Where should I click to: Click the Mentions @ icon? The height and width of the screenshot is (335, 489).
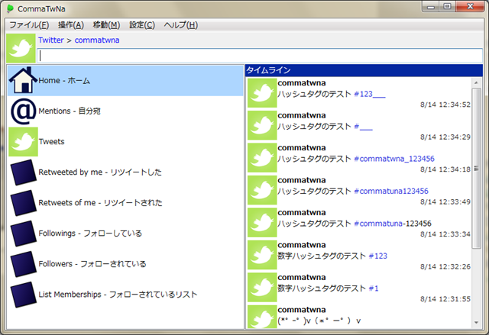tap(24, 111)
